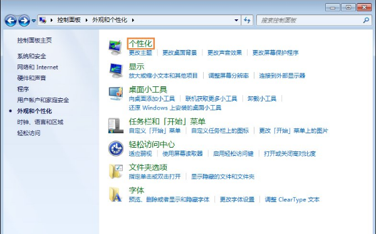This screenshot has width=376, height=234.
Task: Click 还原 Windows 上安装的桌面小工具 link
Action: coord(175,108)
